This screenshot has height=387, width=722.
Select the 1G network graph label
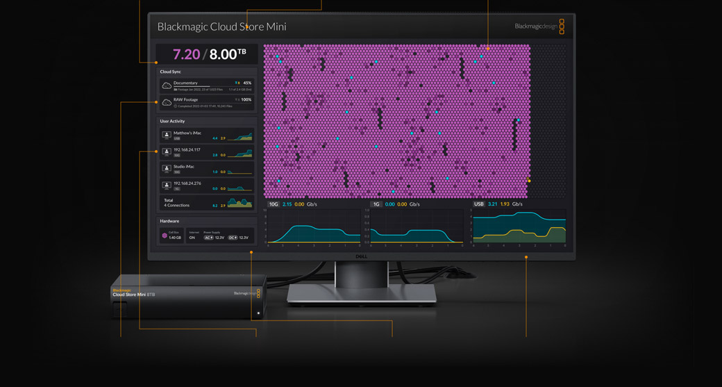point(376,204)
